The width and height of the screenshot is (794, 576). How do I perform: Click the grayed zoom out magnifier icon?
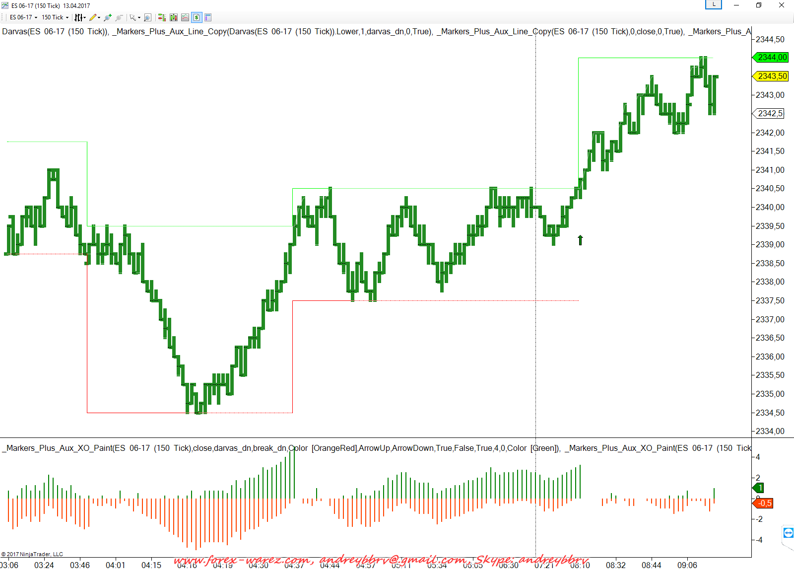point(119,17)
